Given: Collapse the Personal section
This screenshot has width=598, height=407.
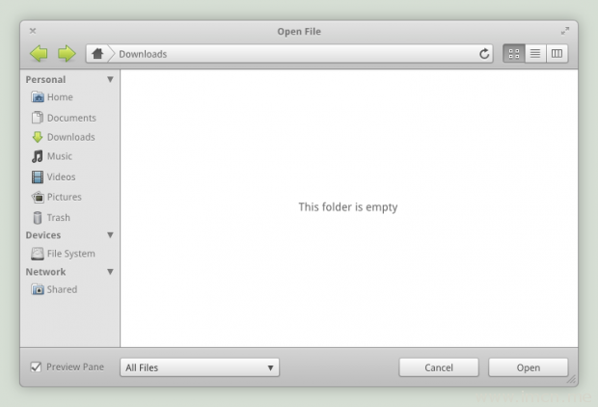Looking at the screenshot, I should pos(110,80).
